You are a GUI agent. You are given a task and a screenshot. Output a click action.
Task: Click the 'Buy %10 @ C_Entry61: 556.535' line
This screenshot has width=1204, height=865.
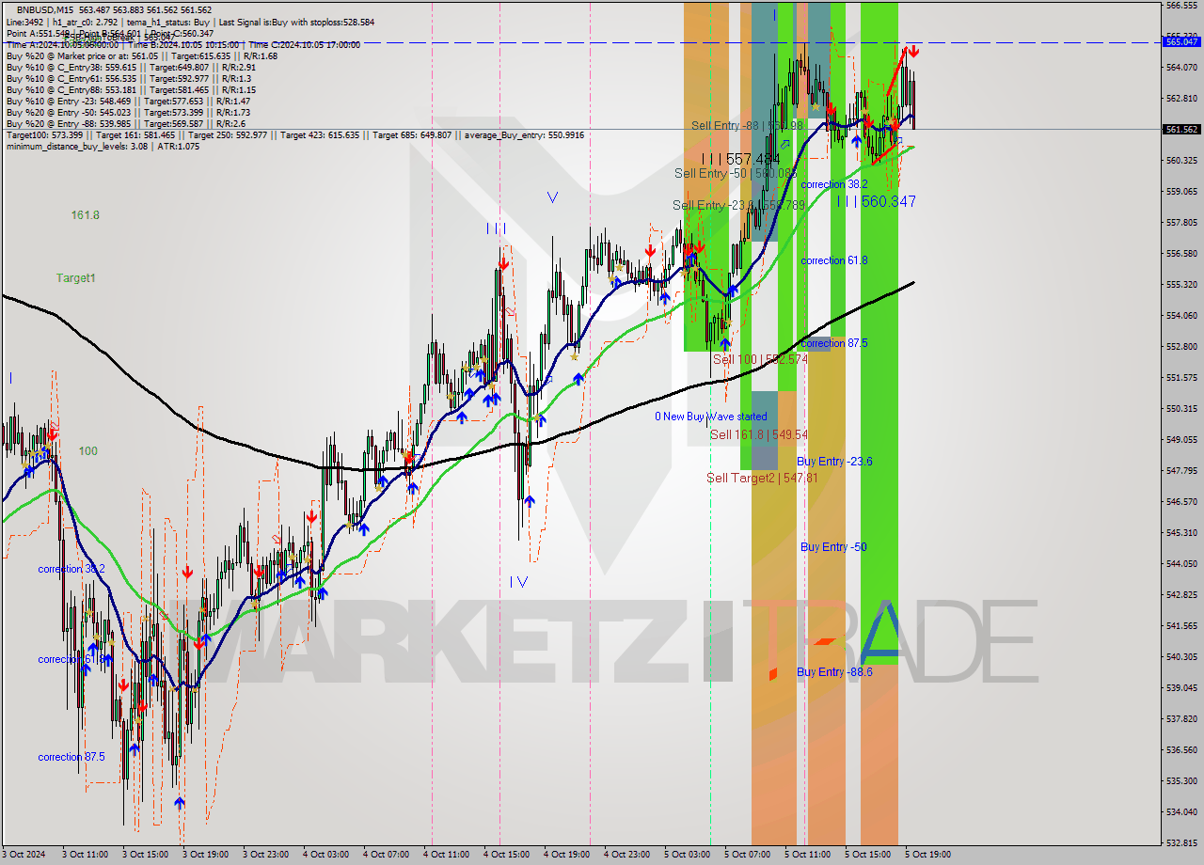coord(128,78)
